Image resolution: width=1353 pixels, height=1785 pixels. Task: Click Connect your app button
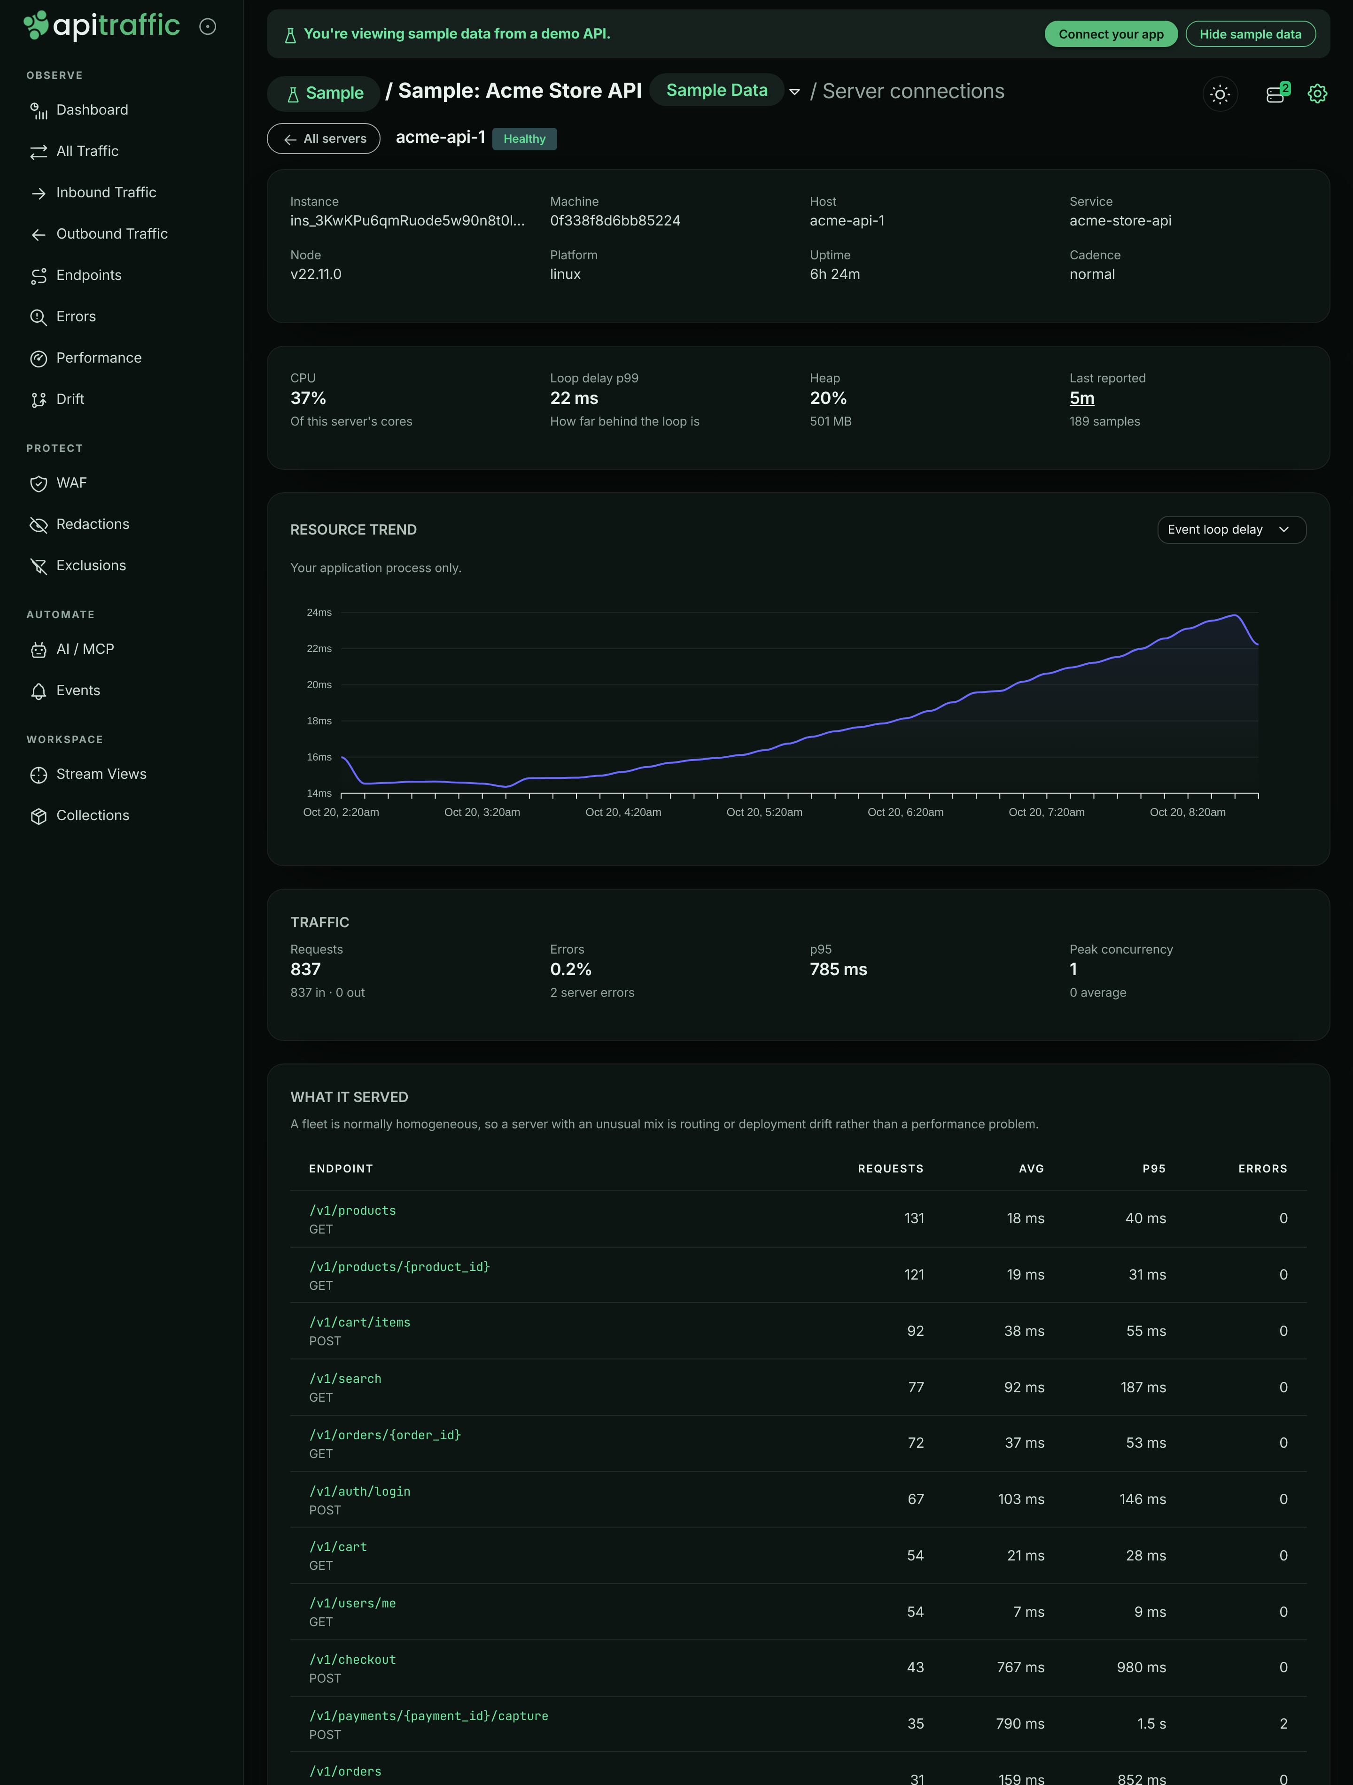[1111, 34]
